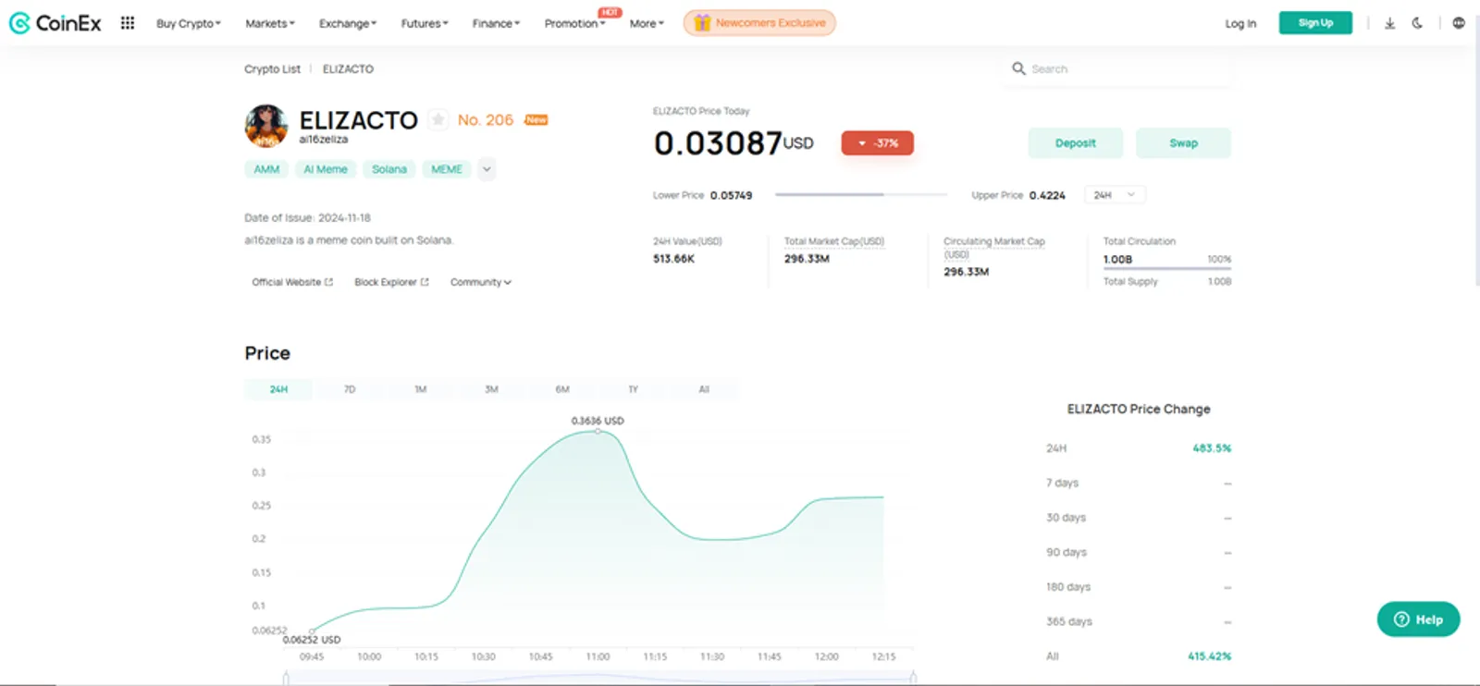Screen dimensions: 1480x686
Task: Click the ELIZACTO coin avatar
Action: click(266, 126)
